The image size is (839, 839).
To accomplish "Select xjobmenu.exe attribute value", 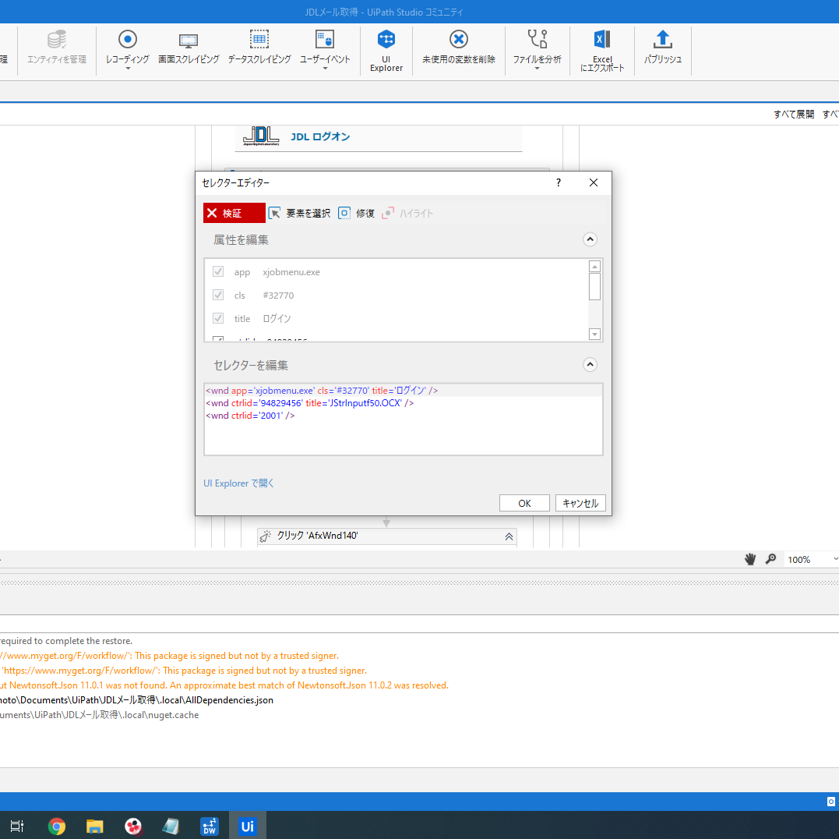I will (291, 272).
